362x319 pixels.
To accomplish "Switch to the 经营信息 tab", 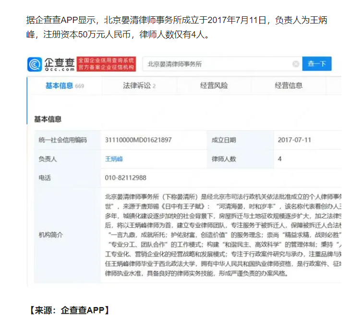I will 289,86.
